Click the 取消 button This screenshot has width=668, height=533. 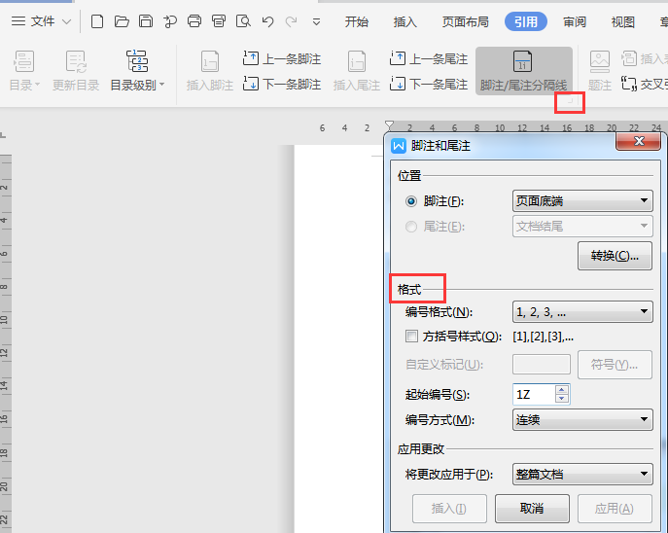click(532, 509)
